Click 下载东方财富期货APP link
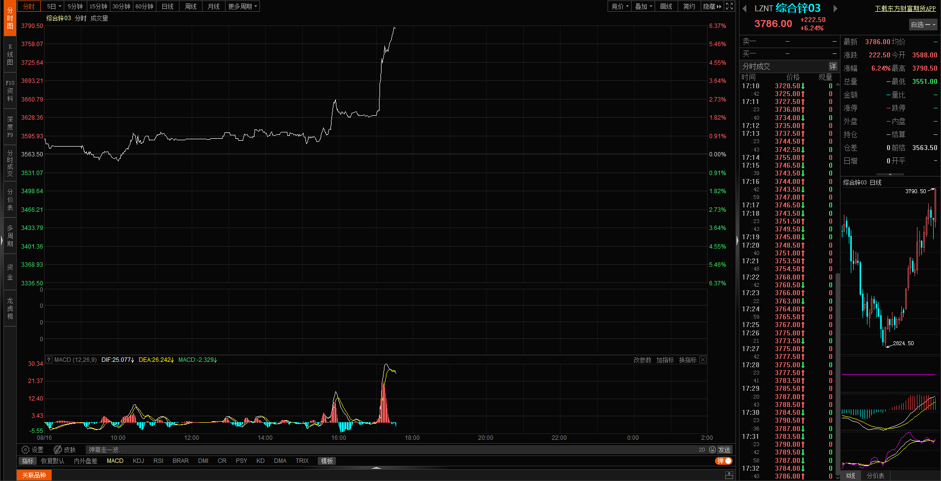Screen dimensions: 941x481 [905, 8]
